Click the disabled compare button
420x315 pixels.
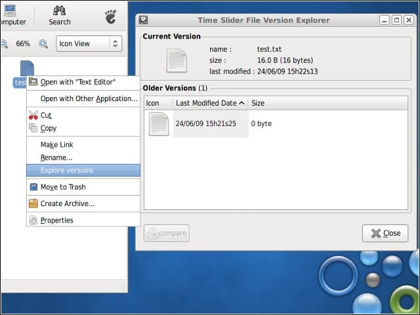[167, 234]
